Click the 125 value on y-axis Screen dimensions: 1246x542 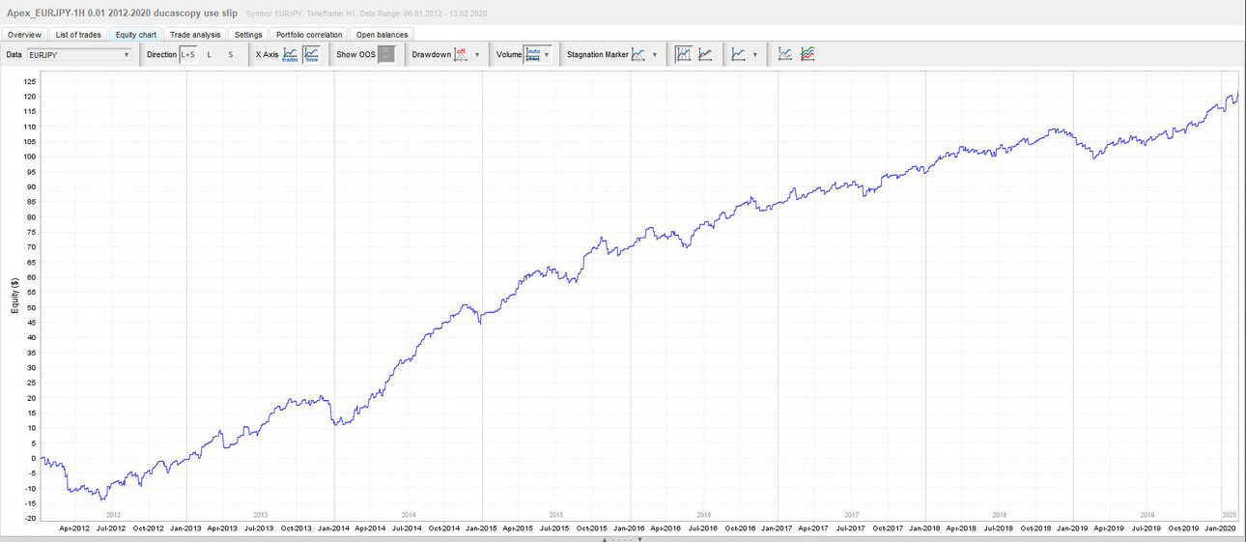[29, 82]
